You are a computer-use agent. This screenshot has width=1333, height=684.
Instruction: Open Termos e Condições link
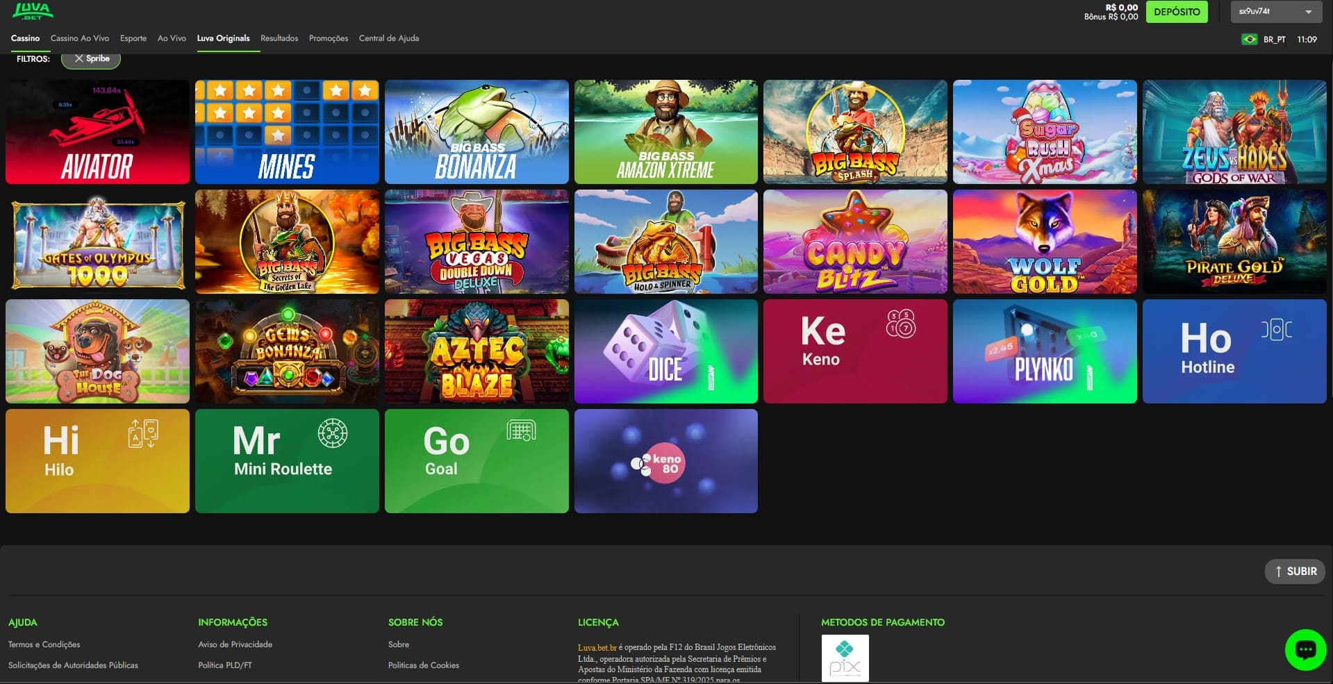44,644
